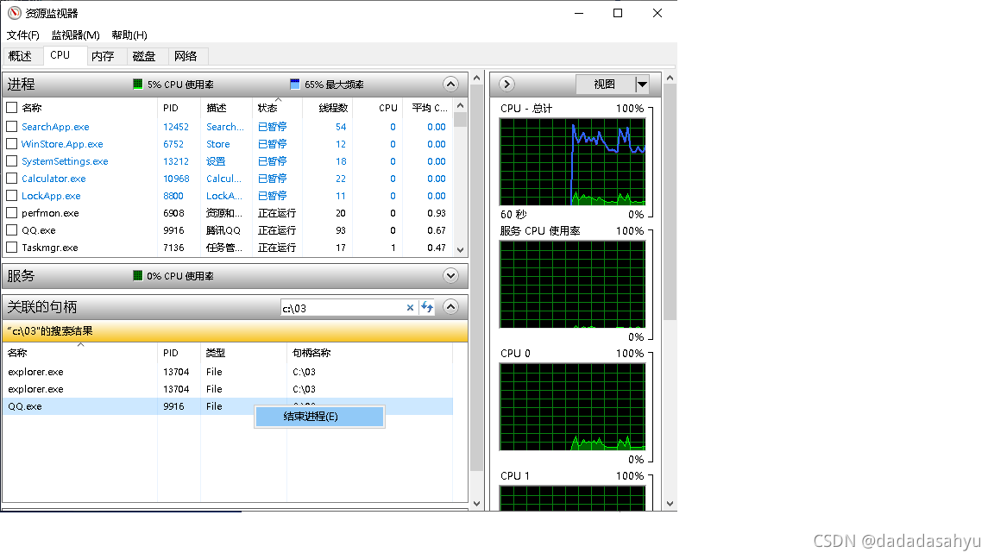The image size is (994, 559).
Task: Collapse the 关联的句柄 section chevron
Action: click(x=450, y=307)
